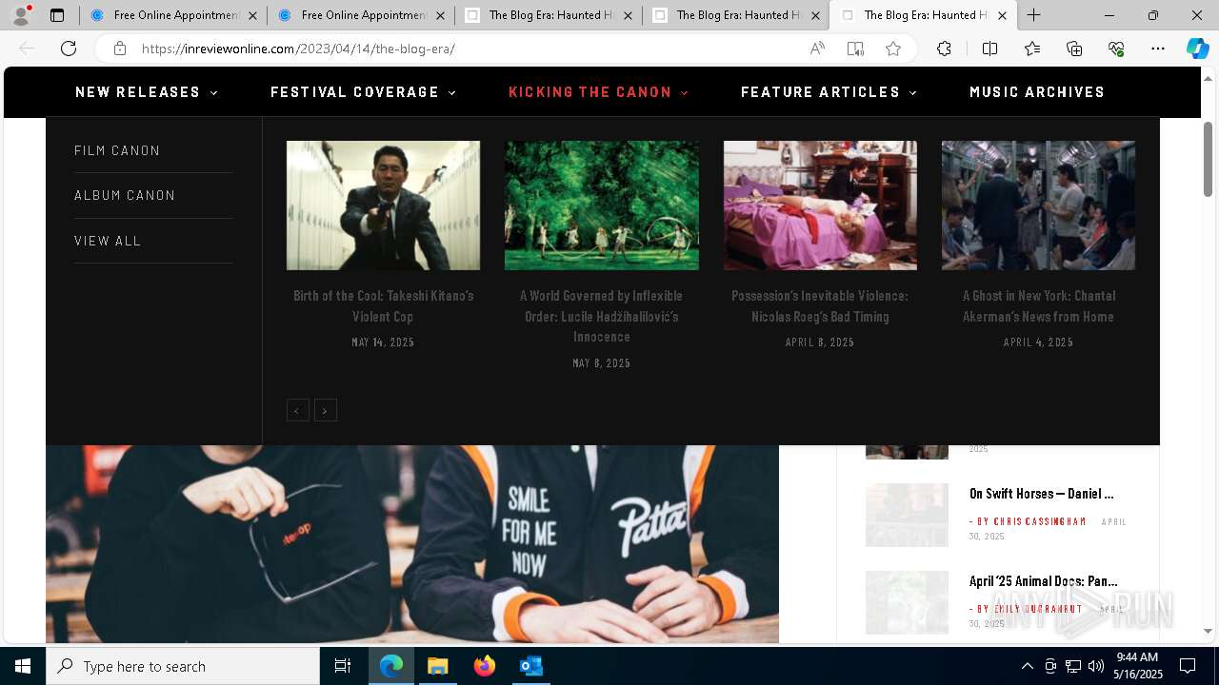Open the On Swift Horses sidebar thumbnail

[x=907, y=515]
